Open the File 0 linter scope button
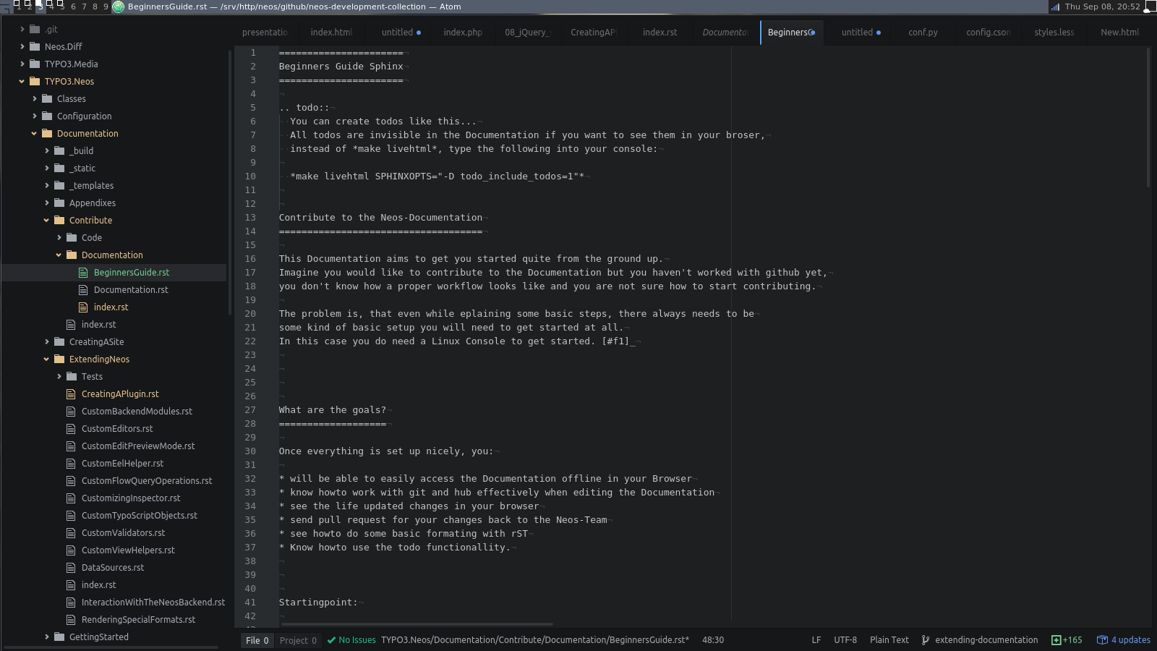1157x651 pixels. point(257,640)
